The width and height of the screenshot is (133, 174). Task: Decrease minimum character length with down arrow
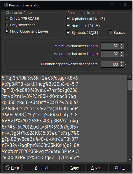click(121, 47)
